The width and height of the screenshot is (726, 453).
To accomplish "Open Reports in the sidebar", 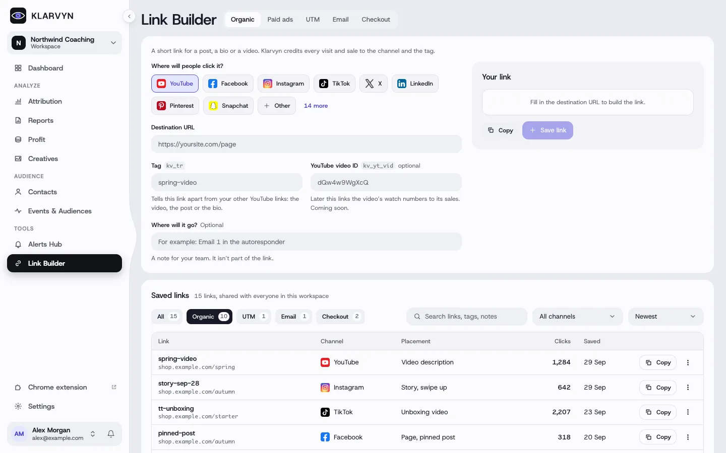I will click(65, 120).
